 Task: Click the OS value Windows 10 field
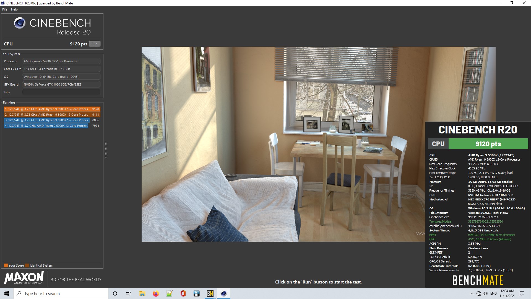(61, 77)
